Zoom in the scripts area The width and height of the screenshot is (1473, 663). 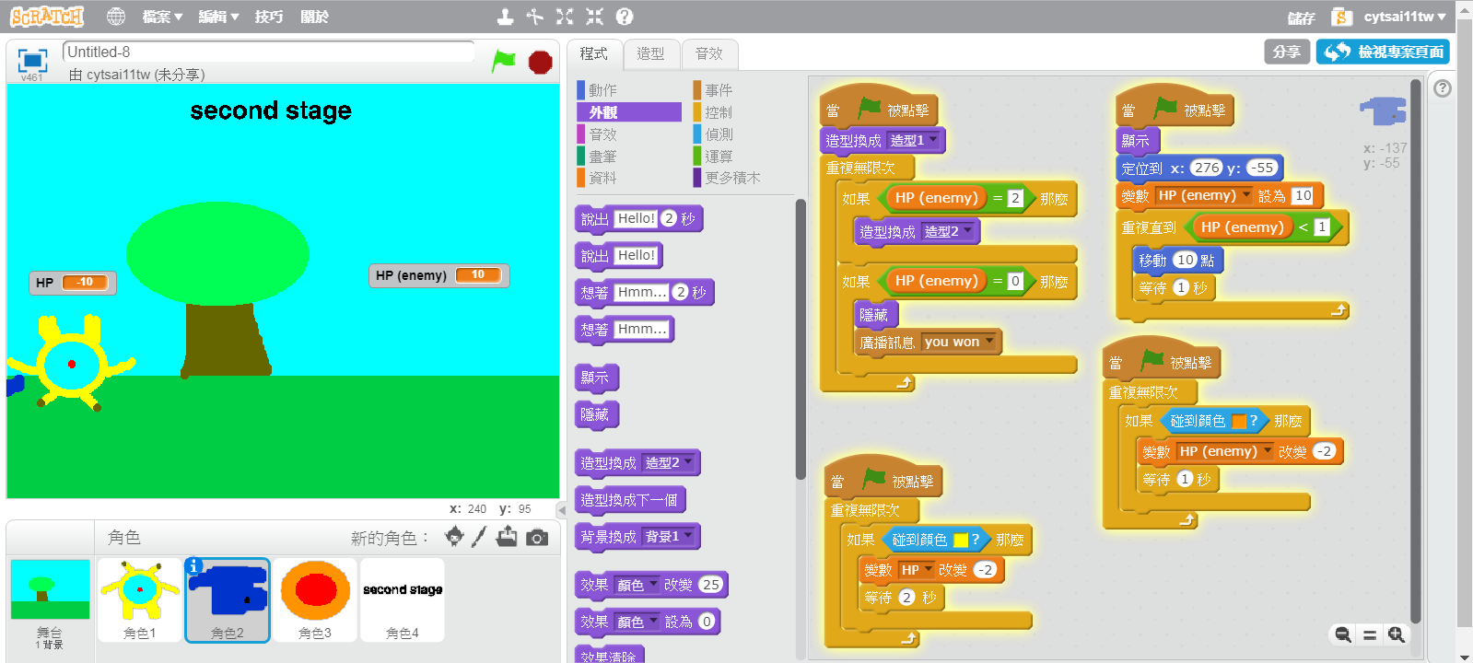pos(1397,634)
